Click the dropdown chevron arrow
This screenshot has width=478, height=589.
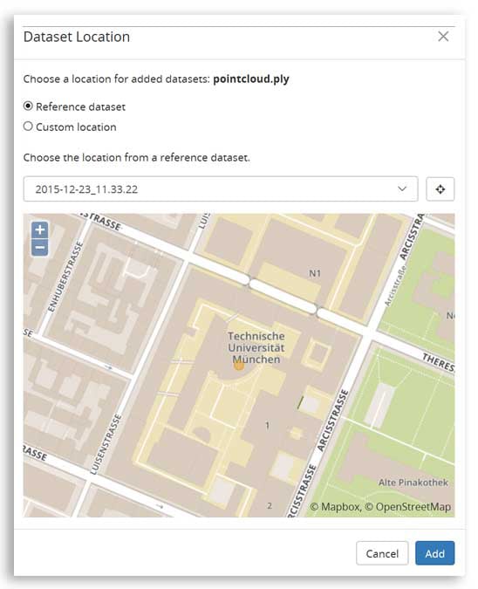402,188
